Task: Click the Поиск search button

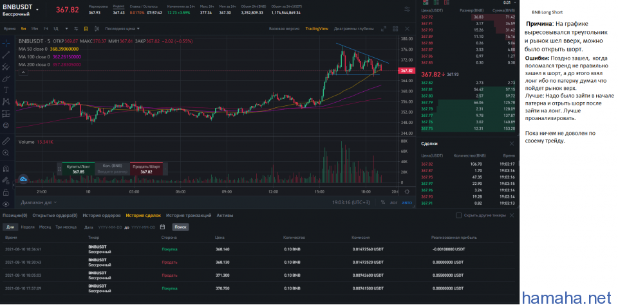Action: (180, 227)
